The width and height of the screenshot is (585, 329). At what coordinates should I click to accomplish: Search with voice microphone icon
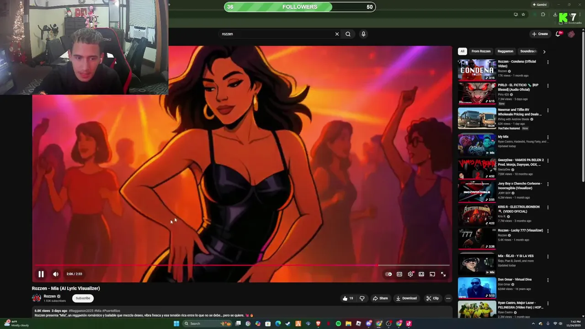coord(363,34)
